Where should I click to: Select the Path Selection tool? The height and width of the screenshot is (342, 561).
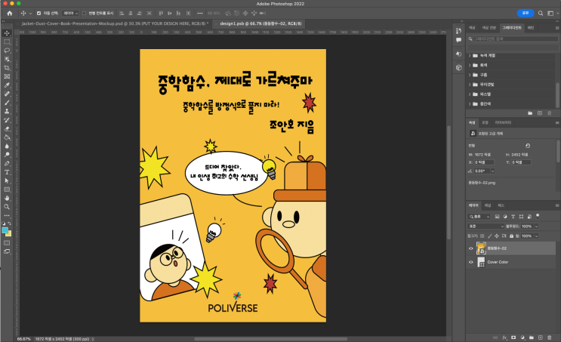(x=7, y=180)
